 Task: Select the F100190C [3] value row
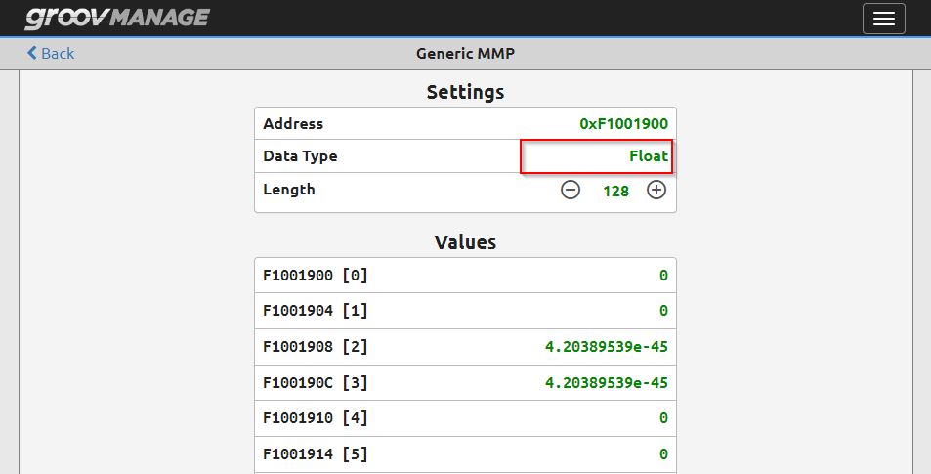(x=465, y=382)
